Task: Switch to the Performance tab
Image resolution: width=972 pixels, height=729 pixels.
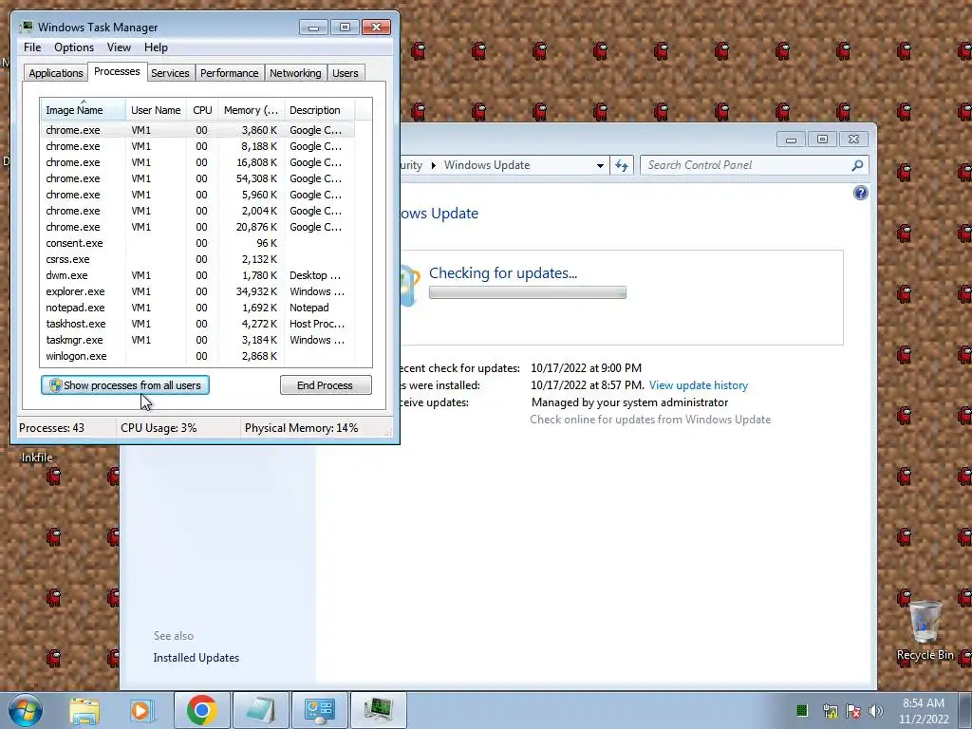Action: point(230,73)
